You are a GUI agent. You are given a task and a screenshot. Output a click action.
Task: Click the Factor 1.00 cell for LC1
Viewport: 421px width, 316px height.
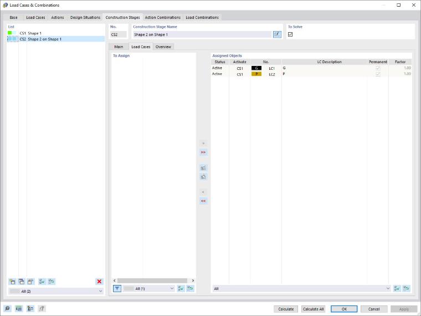[400, 68]
